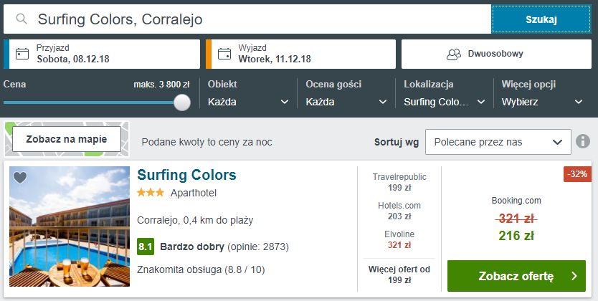This screenshot has width=598, height=301.
Task: Expand the Obiekt dropdown
Action: point(248,102)
